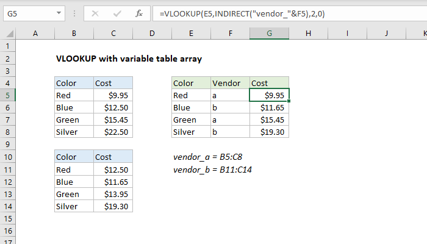Select cell B5 containing 'Red'
This screenshot has width=427, height=244.
click(74, 95)
